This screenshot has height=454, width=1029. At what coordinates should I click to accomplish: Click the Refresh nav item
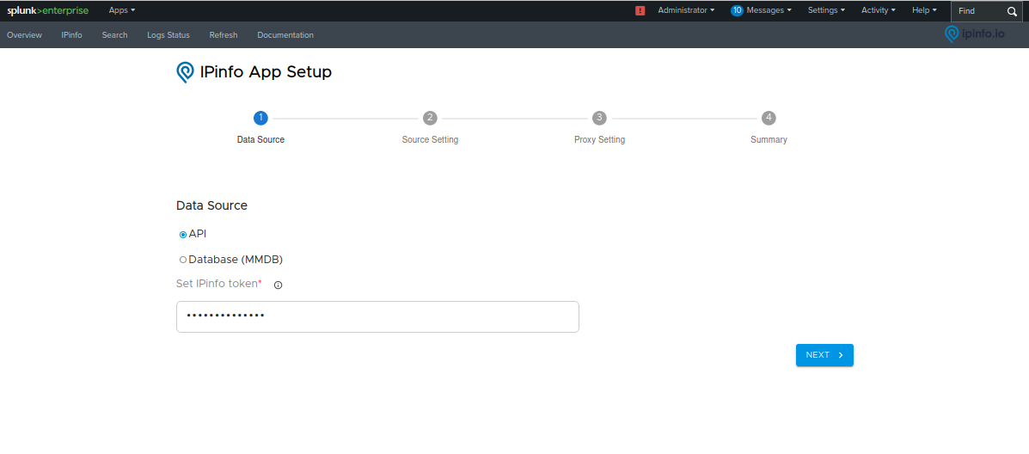pos(224,34)
